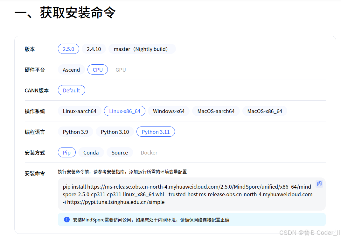This screenshot has width=341, height=238.
Task: Click the 安装方式 row label
Action: coord(35,153)
